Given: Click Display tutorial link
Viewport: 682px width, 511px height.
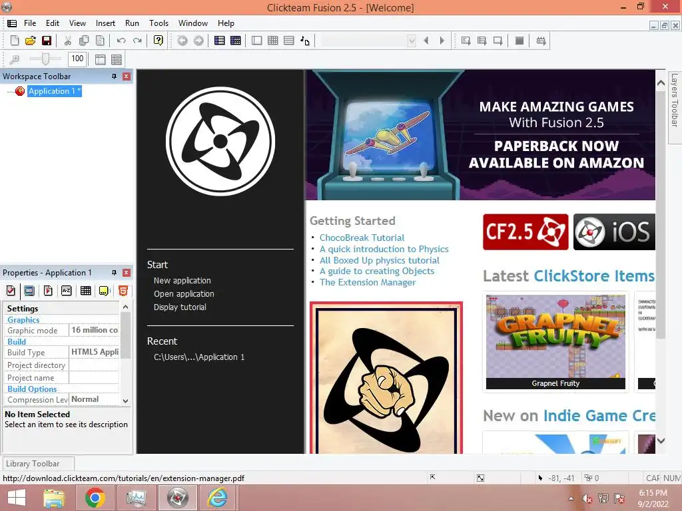Looking at the screenshot, I should (180, 307).
